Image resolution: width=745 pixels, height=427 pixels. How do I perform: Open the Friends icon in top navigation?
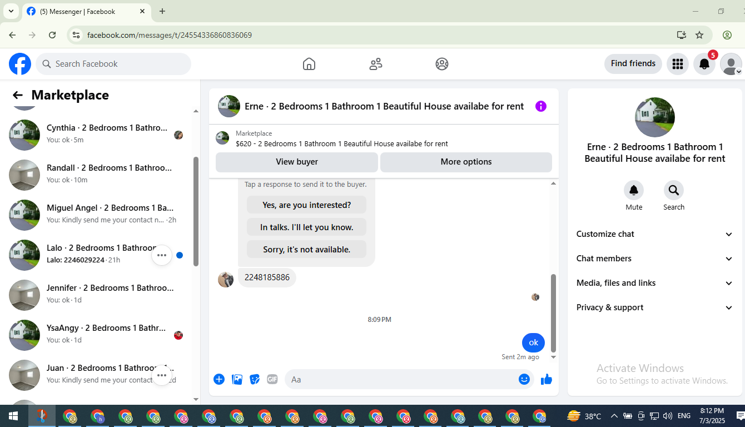coord(376,64)
